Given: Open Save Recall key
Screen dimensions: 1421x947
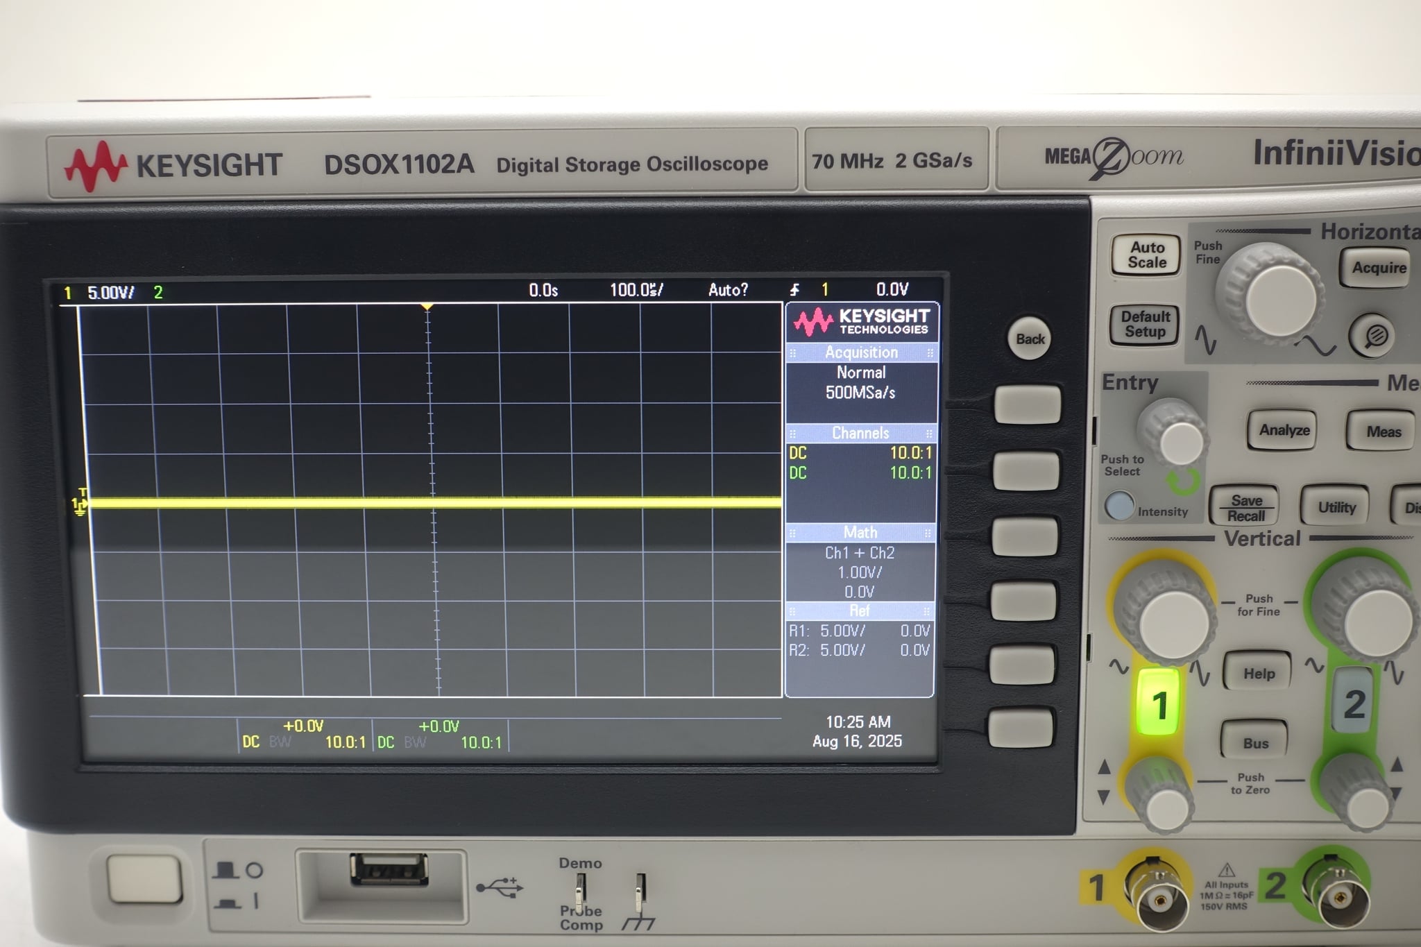Looking at the screenshot, I should pos(1245,507).
